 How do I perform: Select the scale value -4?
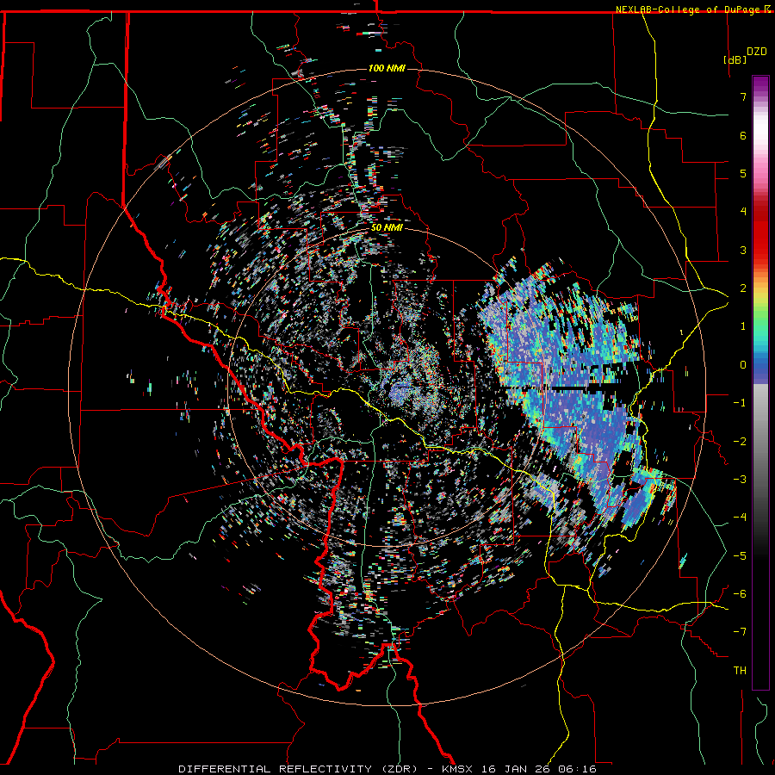[740, 518]
